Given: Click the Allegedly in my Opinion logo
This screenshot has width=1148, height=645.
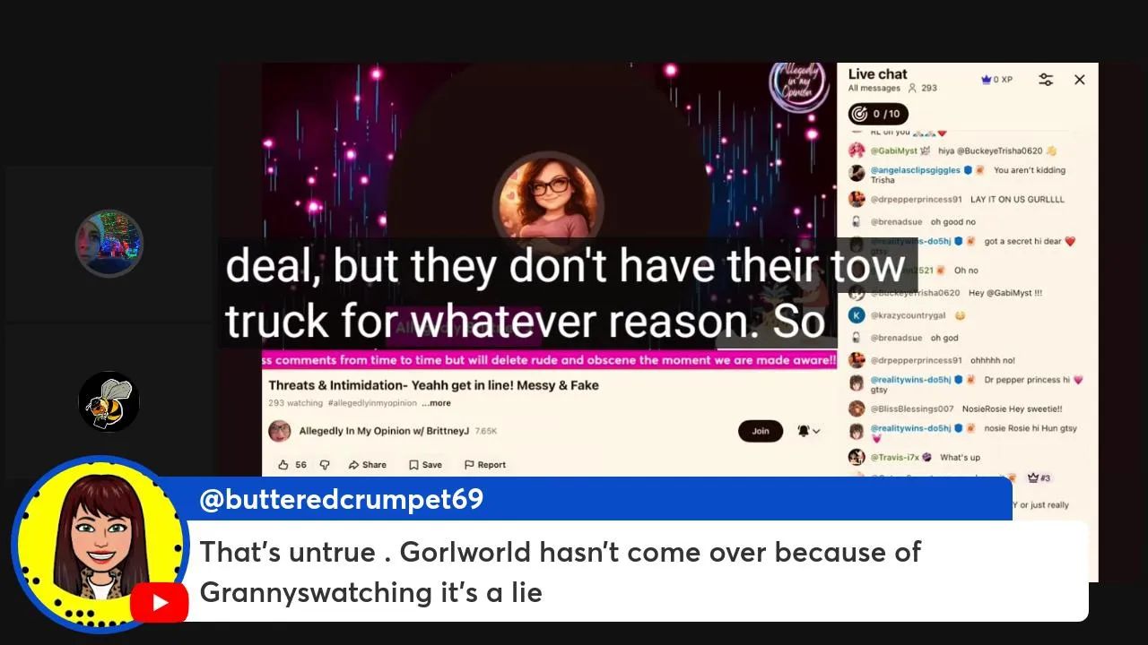Looking at the screenshot, I should click(798, 84).
